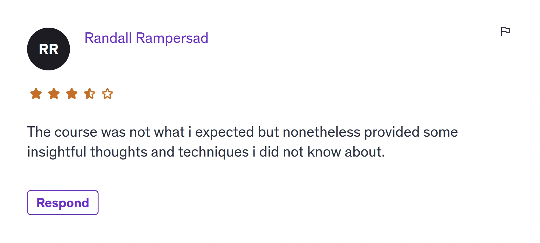Click the word 'about.' ending the review
This screenshot has width=540, height=243.
pyautogui.click(x=365, y=152)
